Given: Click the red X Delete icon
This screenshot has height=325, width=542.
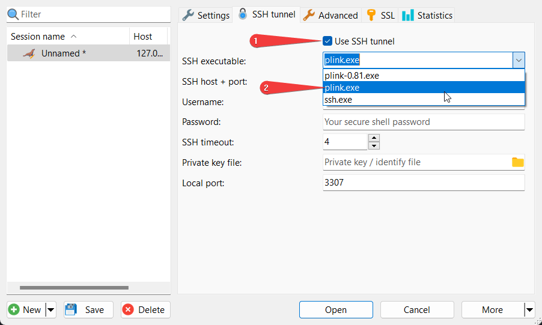Looking at the screenshot, I should click(x=127, y=310).
